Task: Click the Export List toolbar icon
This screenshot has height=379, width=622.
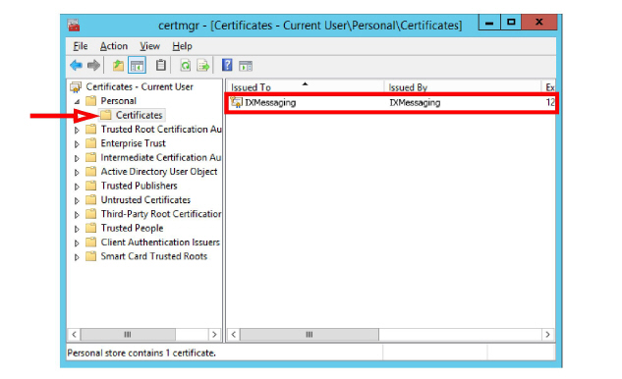Action: point(203,66)
